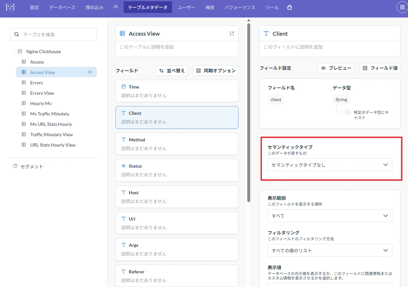This screenshot has height=287, width=408.
Task: Open the セグメント link in sidebar
Action: point(32,166)
